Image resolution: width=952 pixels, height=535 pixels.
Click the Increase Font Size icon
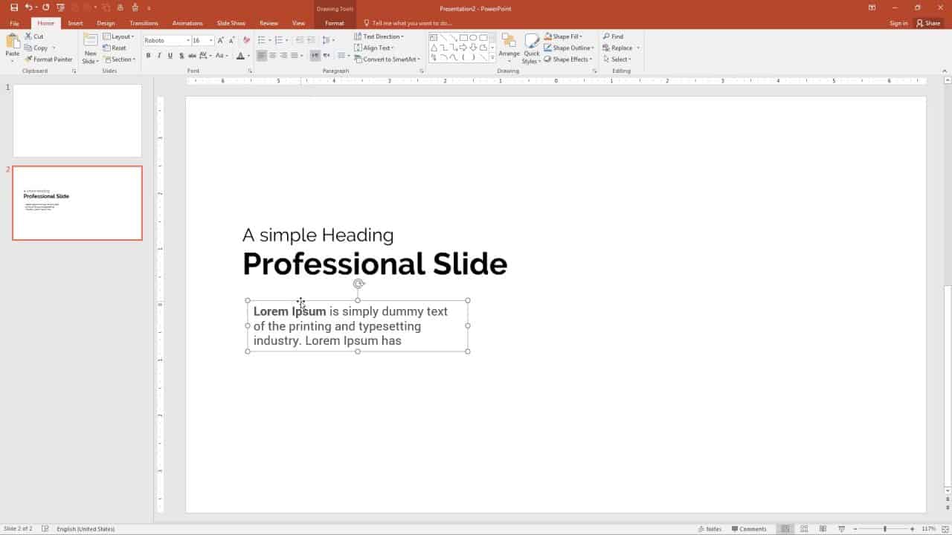[221, 39]
